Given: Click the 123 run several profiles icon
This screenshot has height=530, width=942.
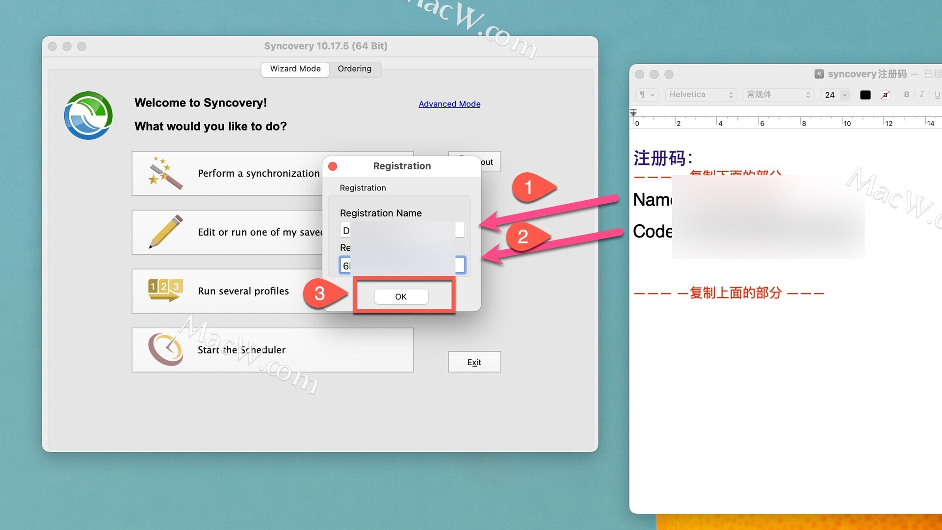Looking at the screenshot, I should (x=165, y=290).
